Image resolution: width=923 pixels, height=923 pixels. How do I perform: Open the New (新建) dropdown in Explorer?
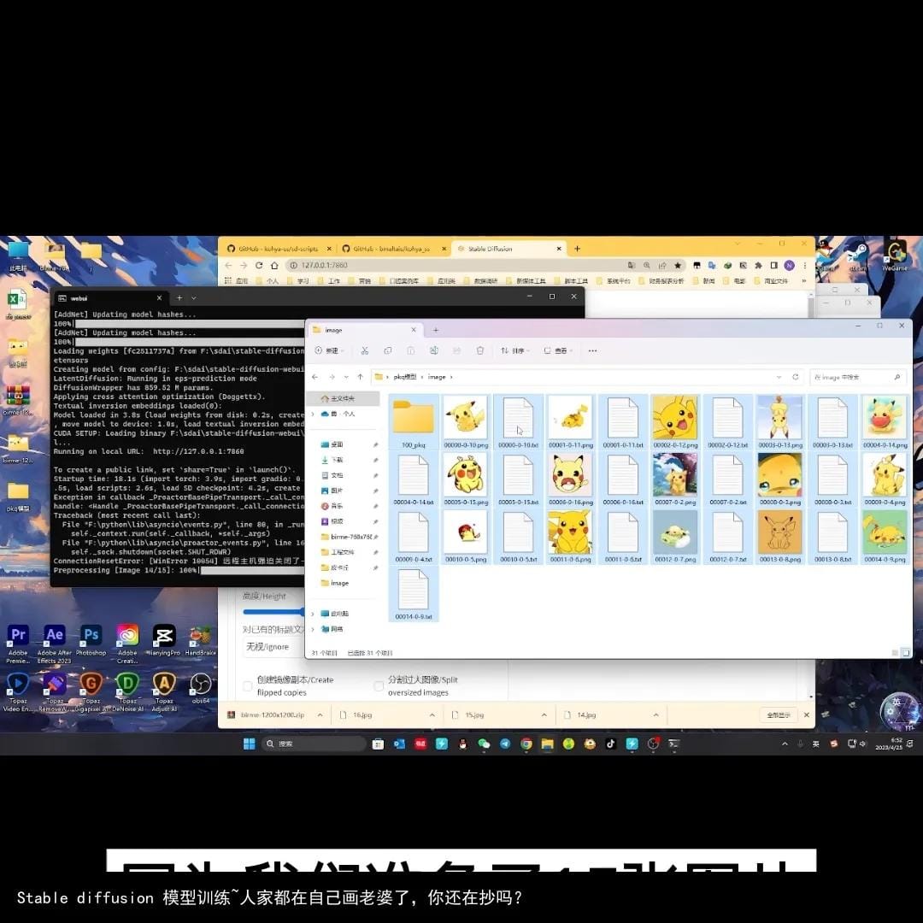click(328, 351)
